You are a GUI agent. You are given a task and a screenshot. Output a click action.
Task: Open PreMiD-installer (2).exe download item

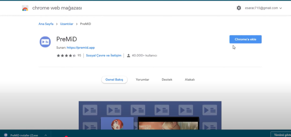24,135
